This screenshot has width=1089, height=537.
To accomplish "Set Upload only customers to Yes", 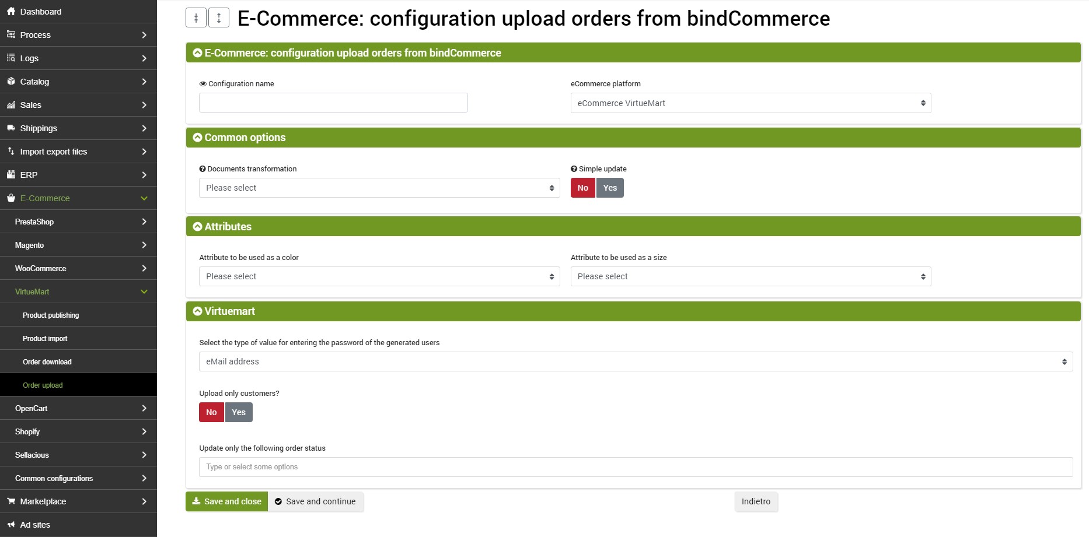I will 239,412.
